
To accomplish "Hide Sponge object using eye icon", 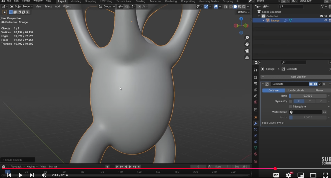I will (326, 20).
